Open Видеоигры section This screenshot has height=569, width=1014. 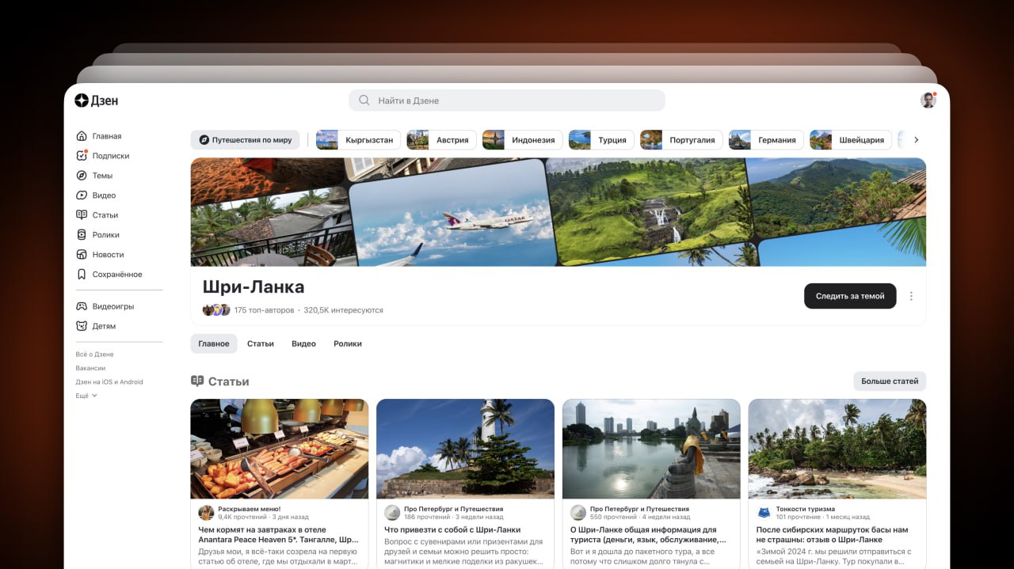pos(112,306)
